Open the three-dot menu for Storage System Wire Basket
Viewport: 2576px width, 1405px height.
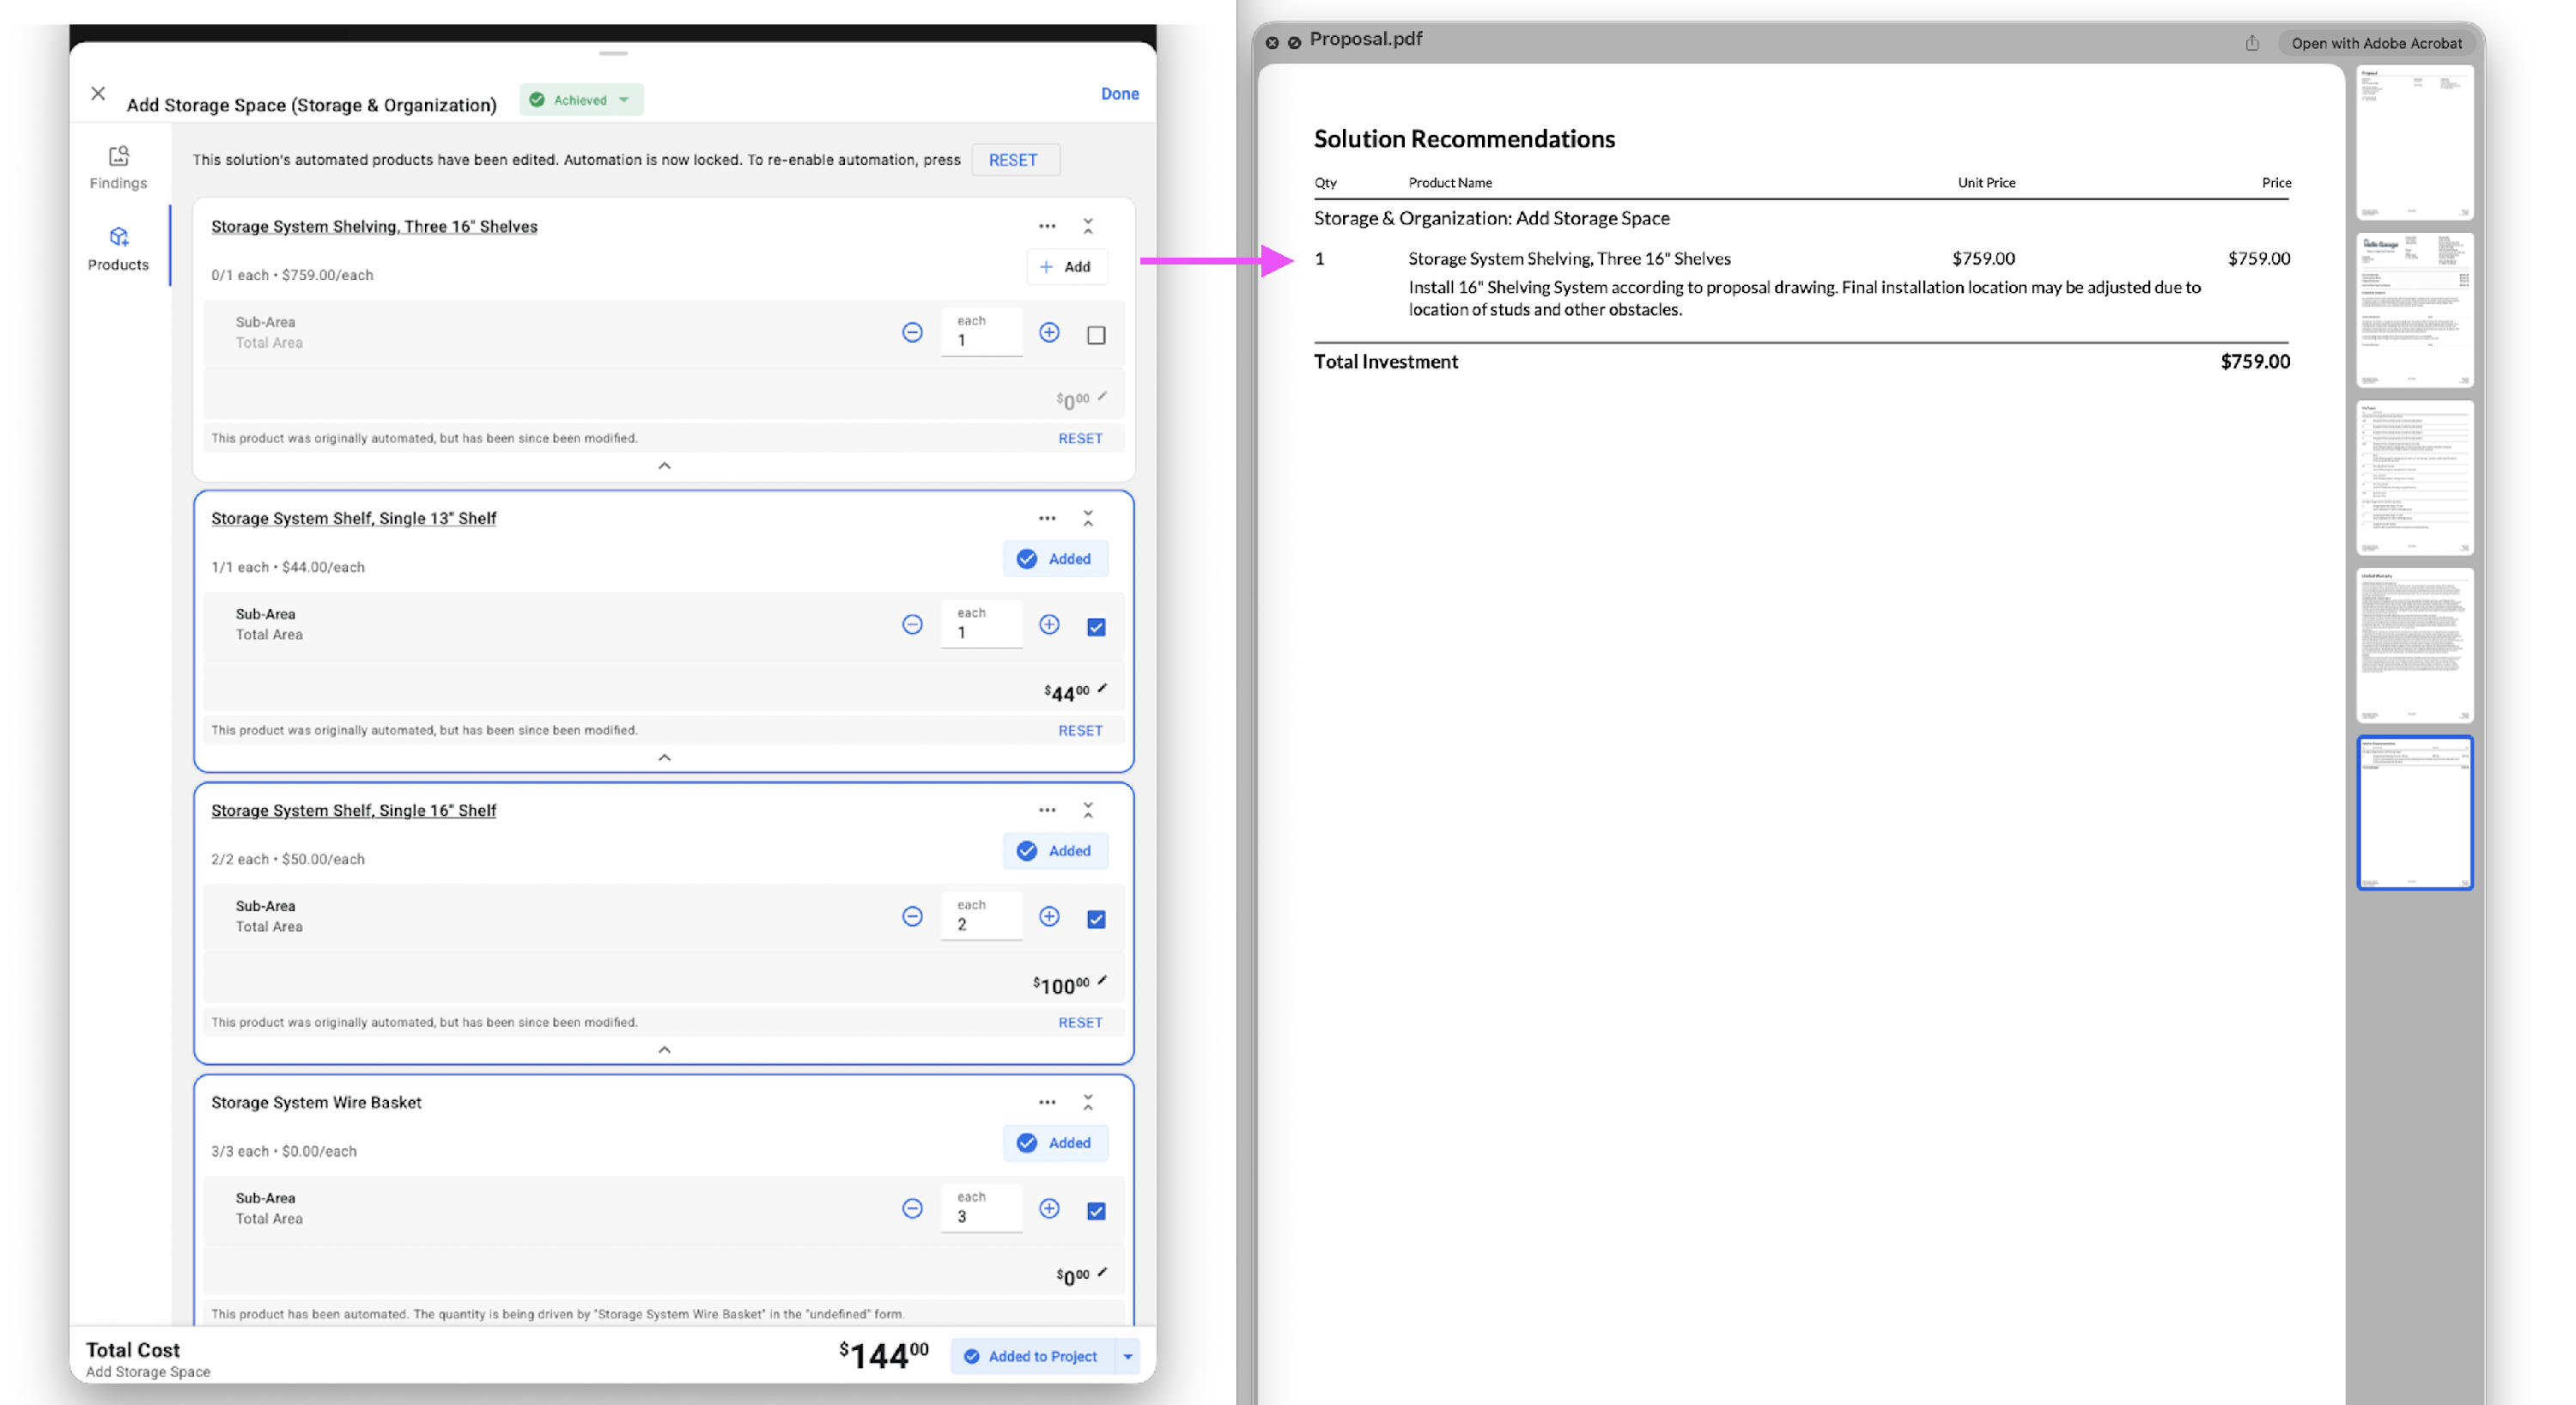1046,1102
